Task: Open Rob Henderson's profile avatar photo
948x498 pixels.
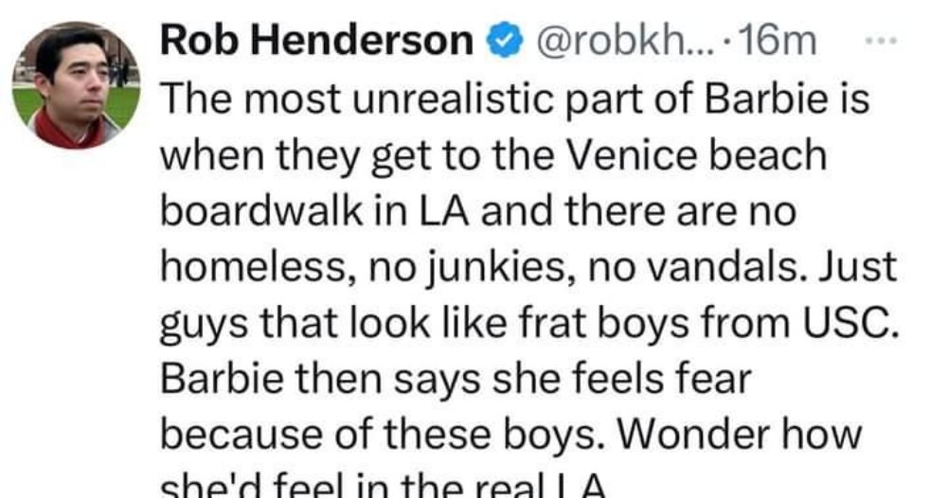Action: [x=76, y=85]
